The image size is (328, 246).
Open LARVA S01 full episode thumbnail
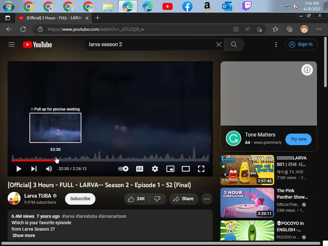click(247, 170)
